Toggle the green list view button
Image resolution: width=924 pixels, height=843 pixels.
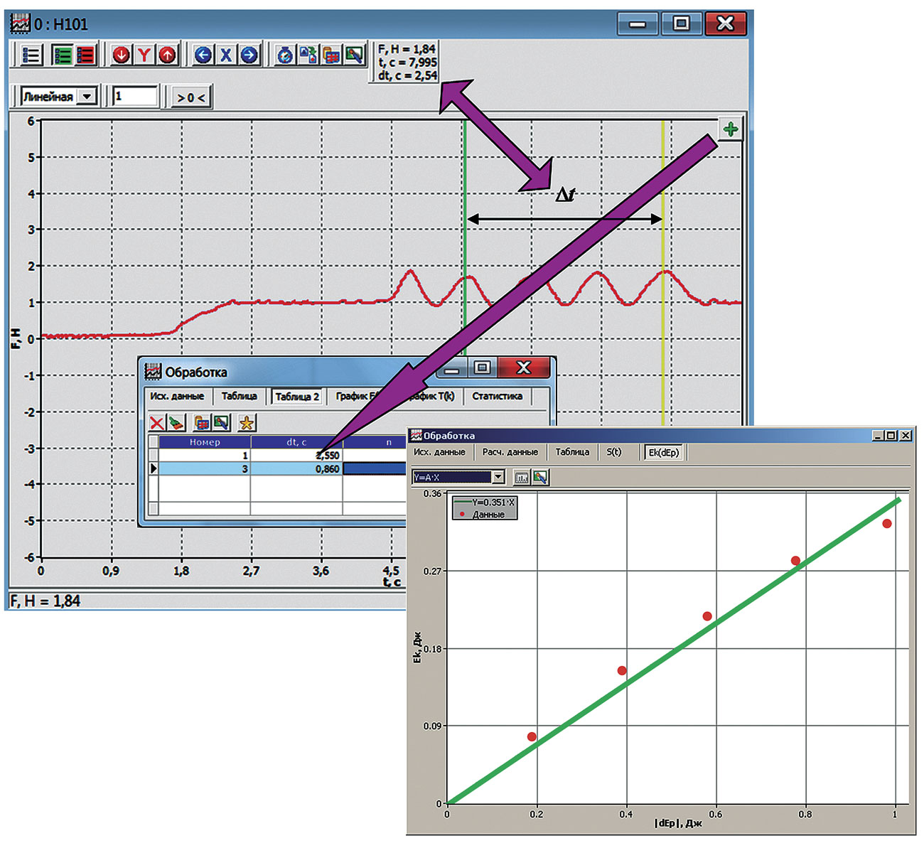click(x=63, y=55)
